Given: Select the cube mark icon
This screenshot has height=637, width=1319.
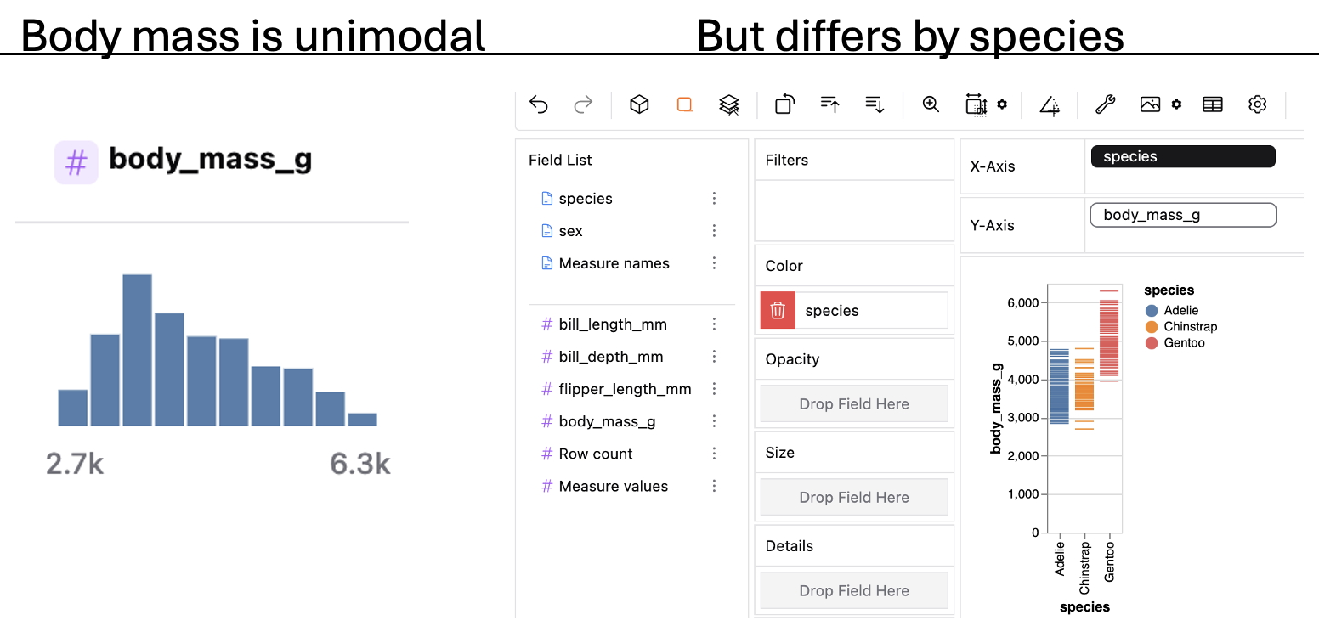Looking at the screenshot, I should 639,104.
